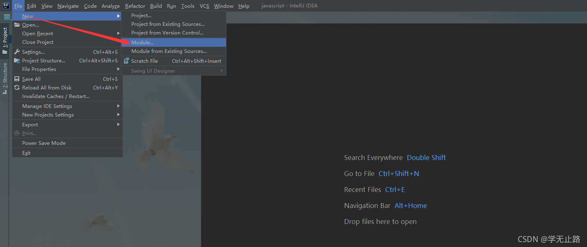Click the Double Shift shortcut link

point(426,158)
